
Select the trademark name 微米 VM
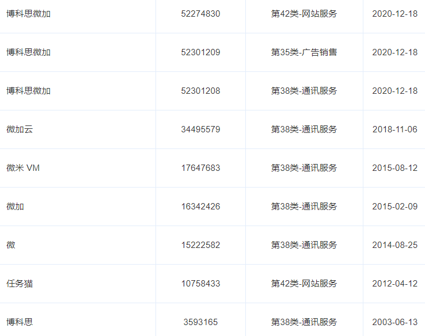23,168
